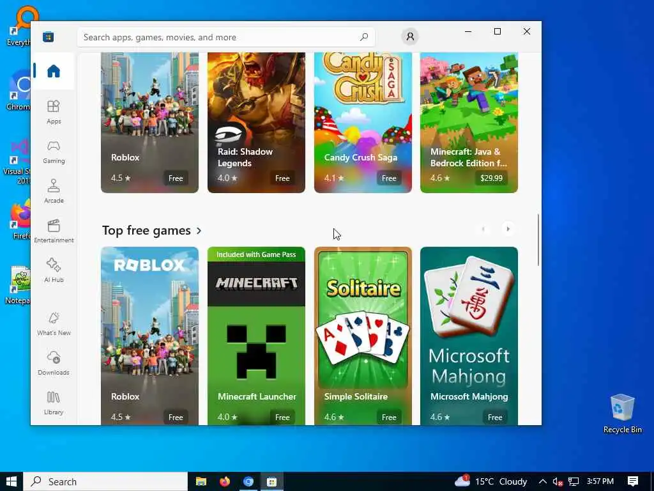Click the search apps, games, movies field
The height and width of the screenshot is (491, 654).
point(225,37)
